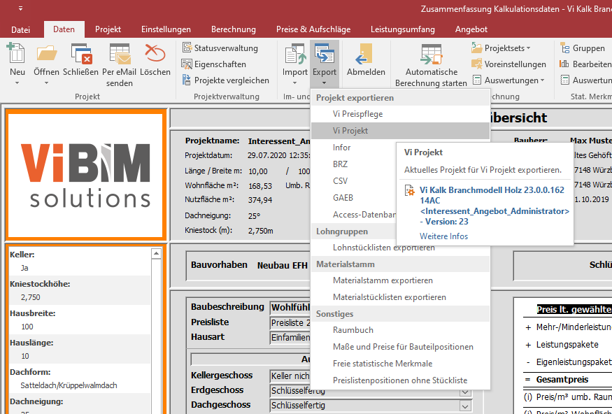Open the Quick Access Toolbar customize arrow
The image size is (612, 414).
coord(20,8)
